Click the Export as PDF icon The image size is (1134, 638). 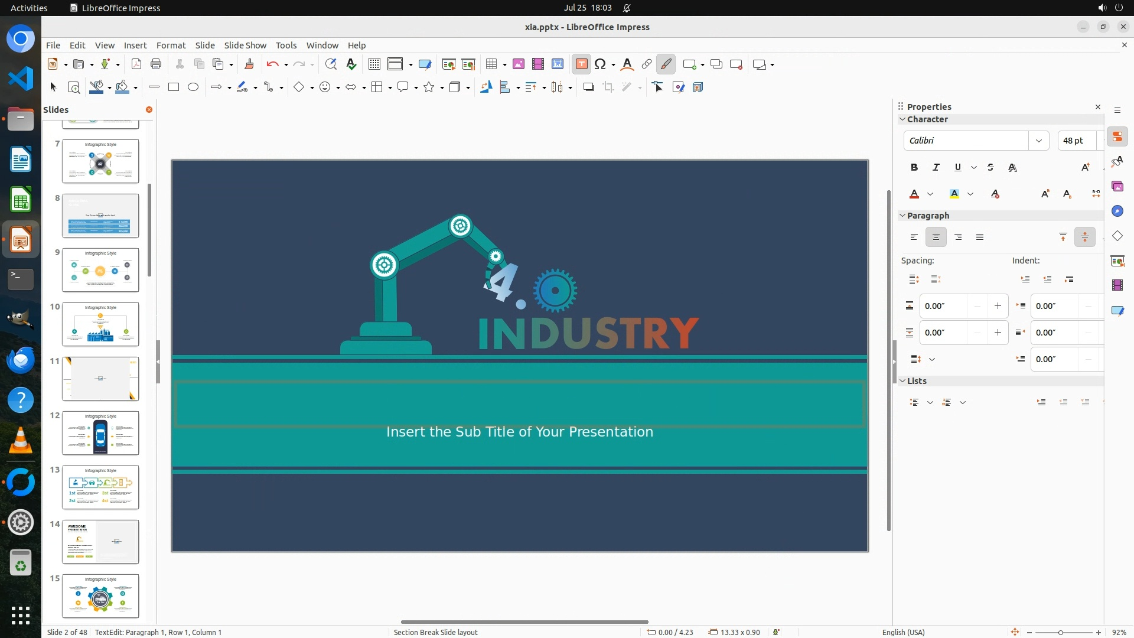[x=136, y=64]
